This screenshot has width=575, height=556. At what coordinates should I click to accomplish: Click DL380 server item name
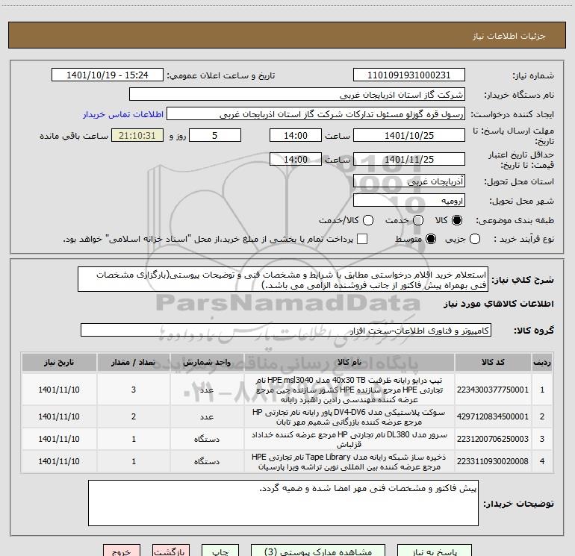(349, 440)
